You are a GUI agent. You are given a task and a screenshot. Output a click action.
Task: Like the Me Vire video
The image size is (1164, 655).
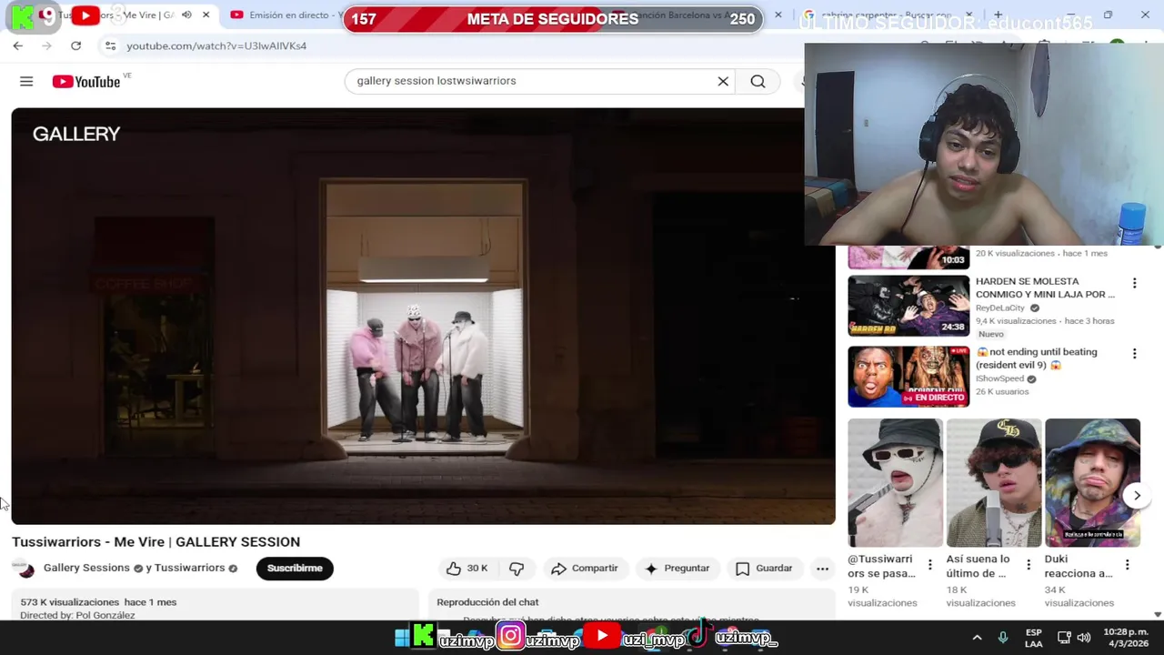(x=467, y=569)
